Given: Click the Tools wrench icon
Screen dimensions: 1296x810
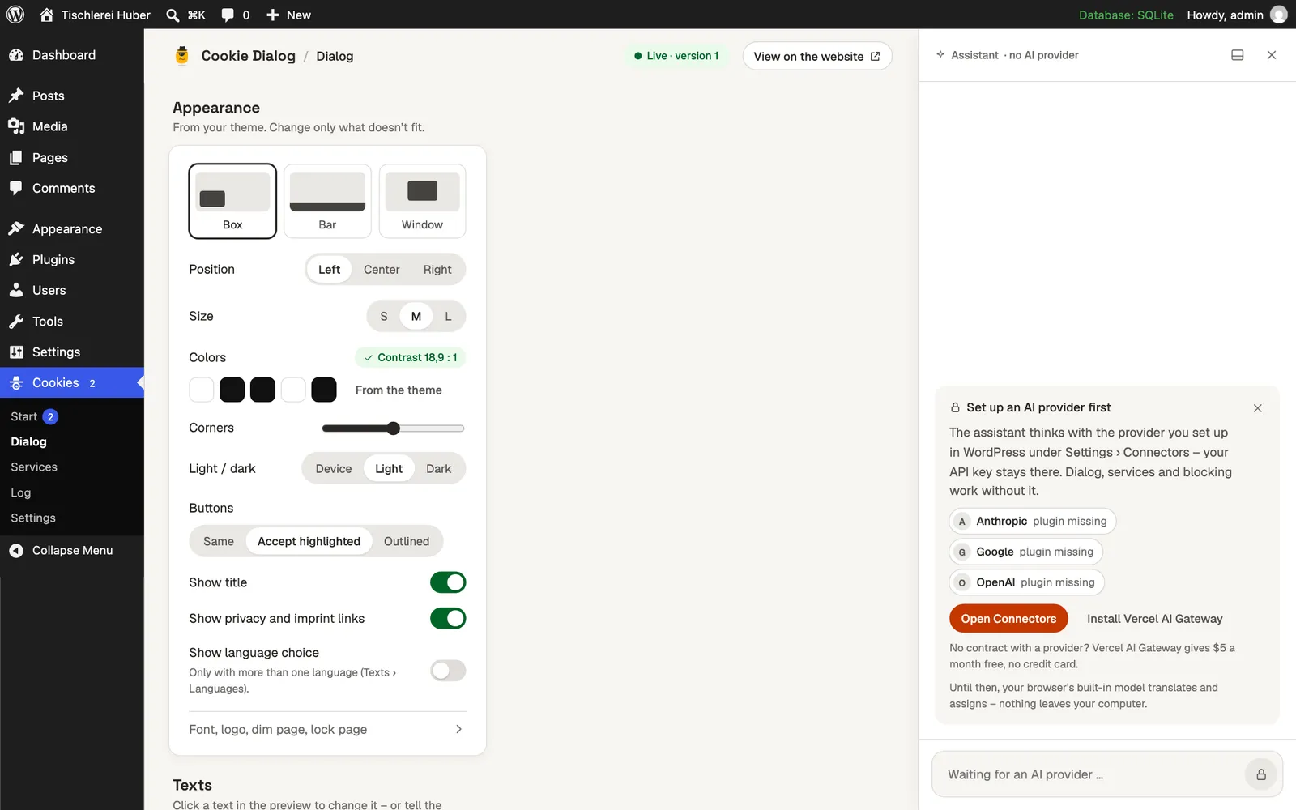Looking at the screenshot, I should point(16,322).
